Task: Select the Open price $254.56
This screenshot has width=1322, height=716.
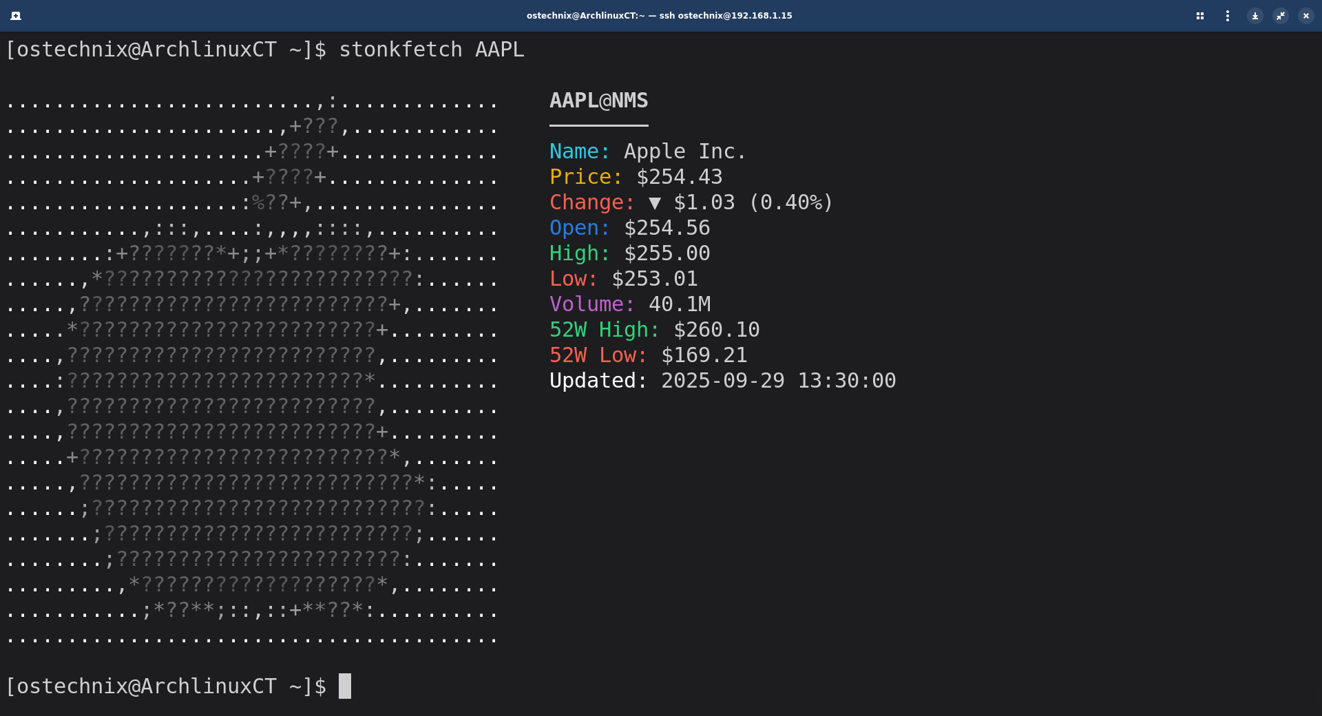Action: pyautogui.click(x=667, y=227)
